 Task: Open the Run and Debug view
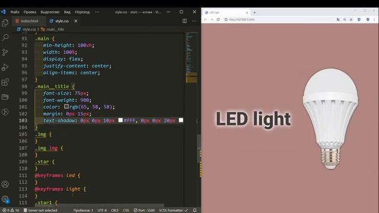[x=5, y=67]
